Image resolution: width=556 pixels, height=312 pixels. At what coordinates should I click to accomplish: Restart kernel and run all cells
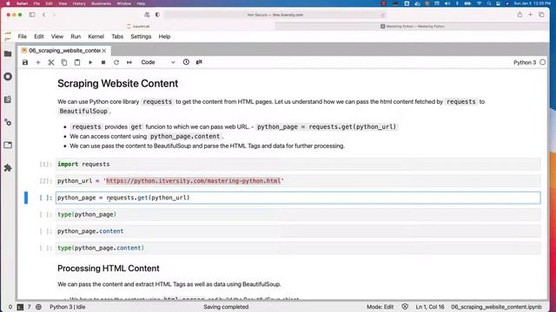(x=129, y=62)
